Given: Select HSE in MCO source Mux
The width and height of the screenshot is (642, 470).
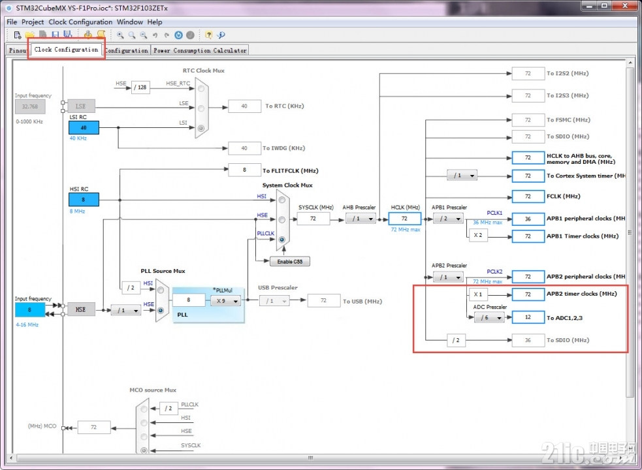Looking at the screenshot, I should [144, 437].
